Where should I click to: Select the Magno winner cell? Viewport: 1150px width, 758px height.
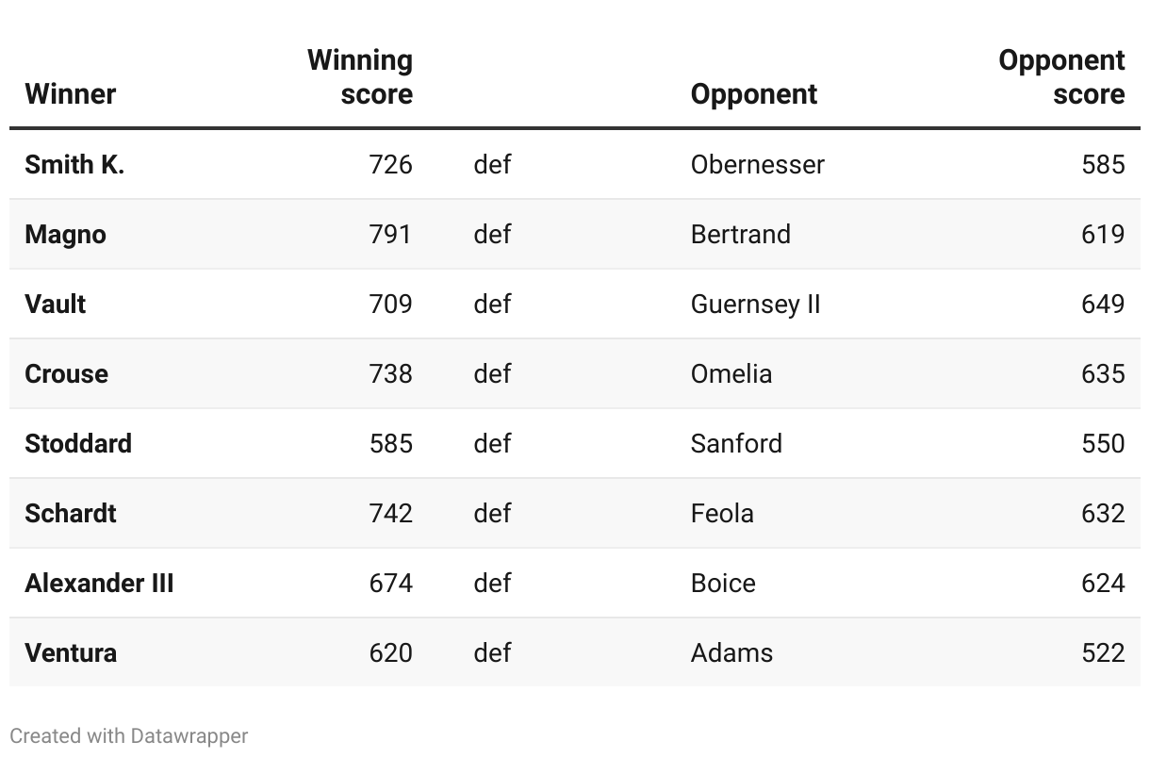[65, 235]
